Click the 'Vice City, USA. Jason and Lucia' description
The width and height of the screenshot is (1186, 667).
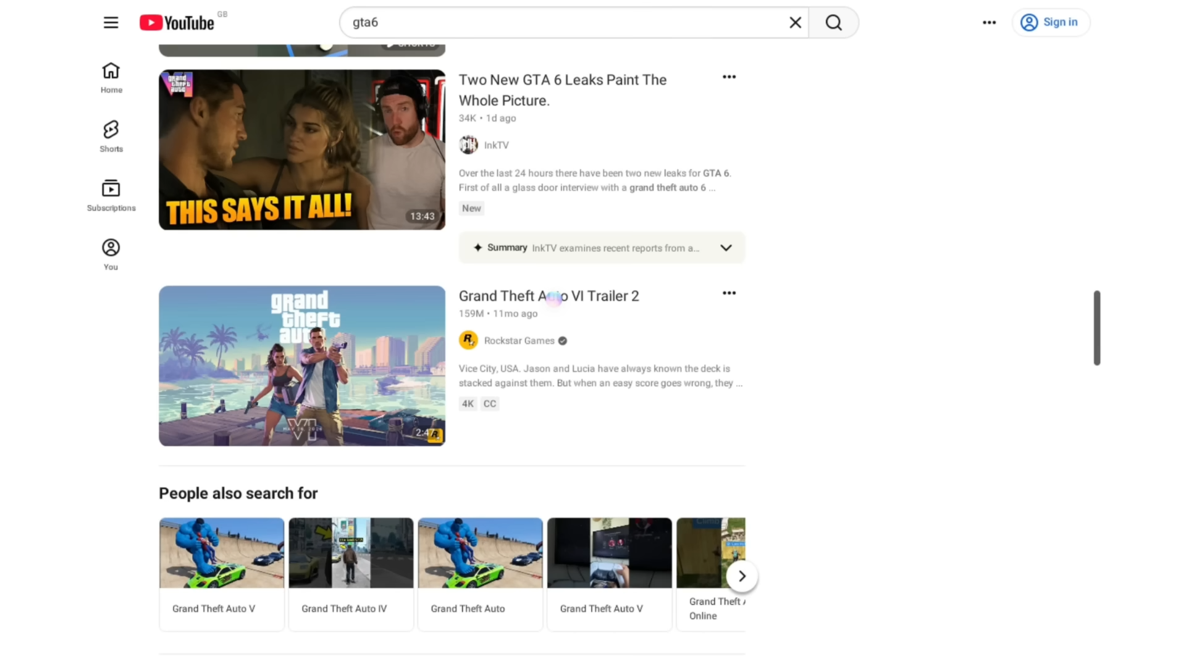(x=600, y=375)
